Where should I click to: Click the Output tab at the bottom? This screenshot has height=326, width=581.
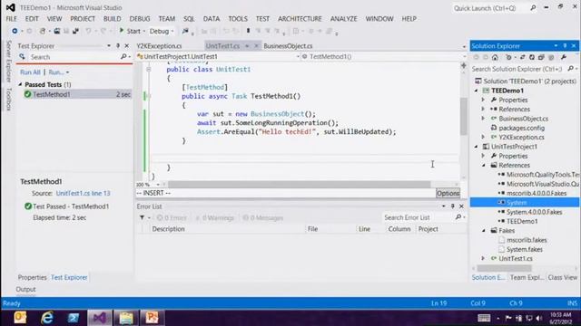[x=26, y=289]
